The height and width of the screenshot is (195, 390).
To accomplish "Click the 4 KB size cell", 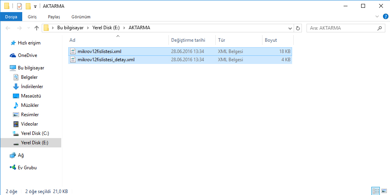I will tap(286, 60).
